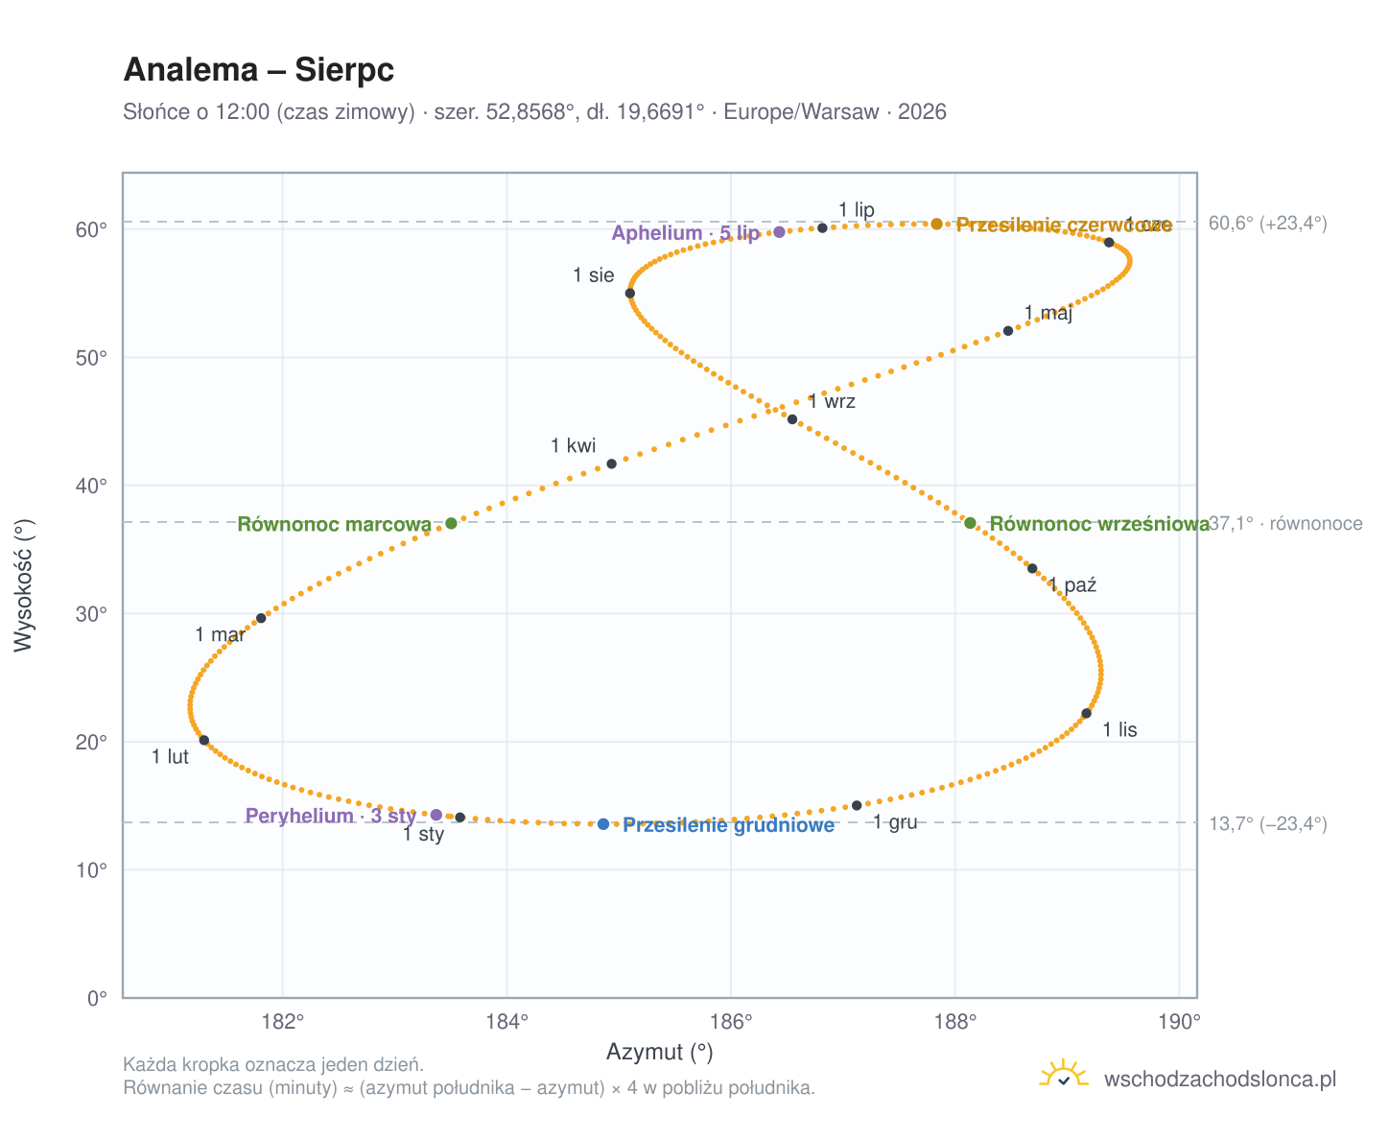Click the 1 maj date point
The height and width of the screenshot is (1140, 1389).
click(x=1008, y=331)
